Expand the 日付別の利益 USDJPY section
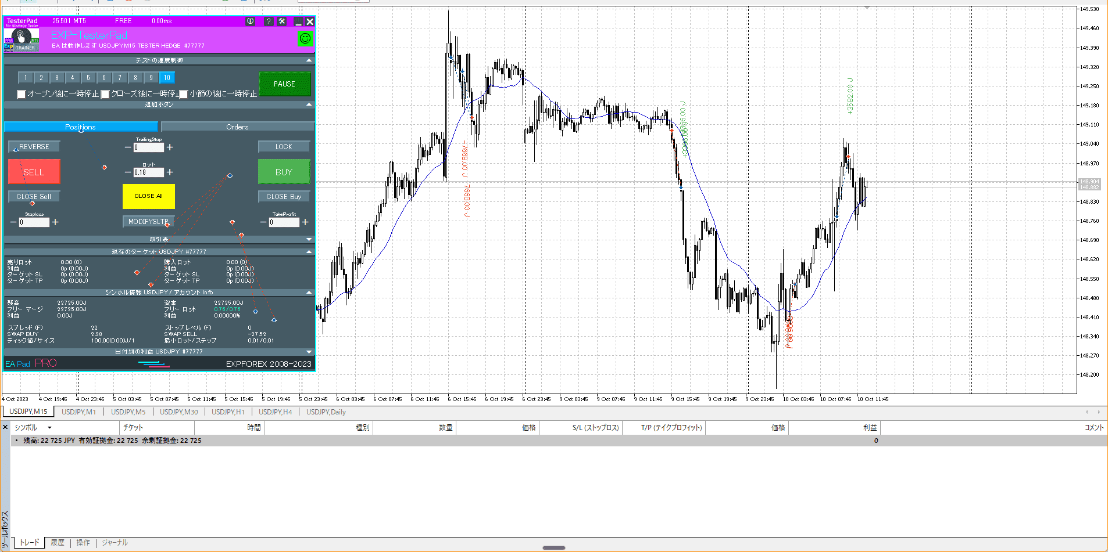1108x552 pixels. (309, 352)
